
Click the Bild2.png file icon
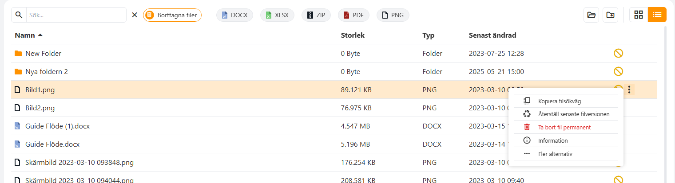(x=18, y=108)
